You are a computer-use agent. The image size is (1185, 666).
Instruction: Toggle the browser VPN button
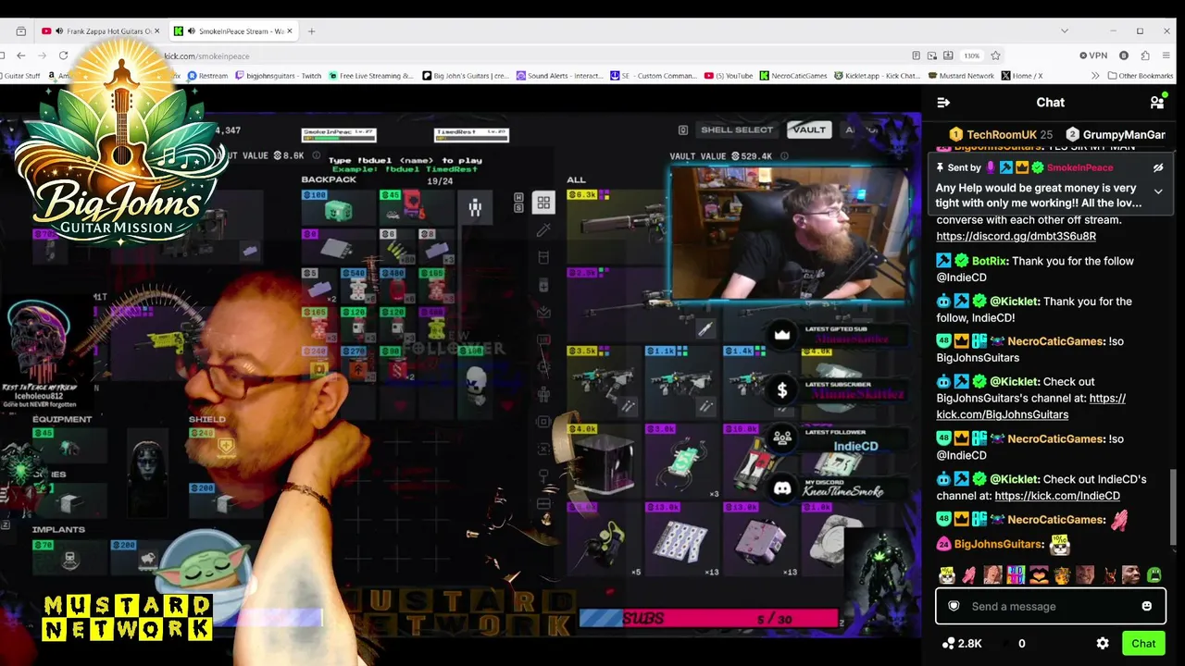tap(1092, 55)
